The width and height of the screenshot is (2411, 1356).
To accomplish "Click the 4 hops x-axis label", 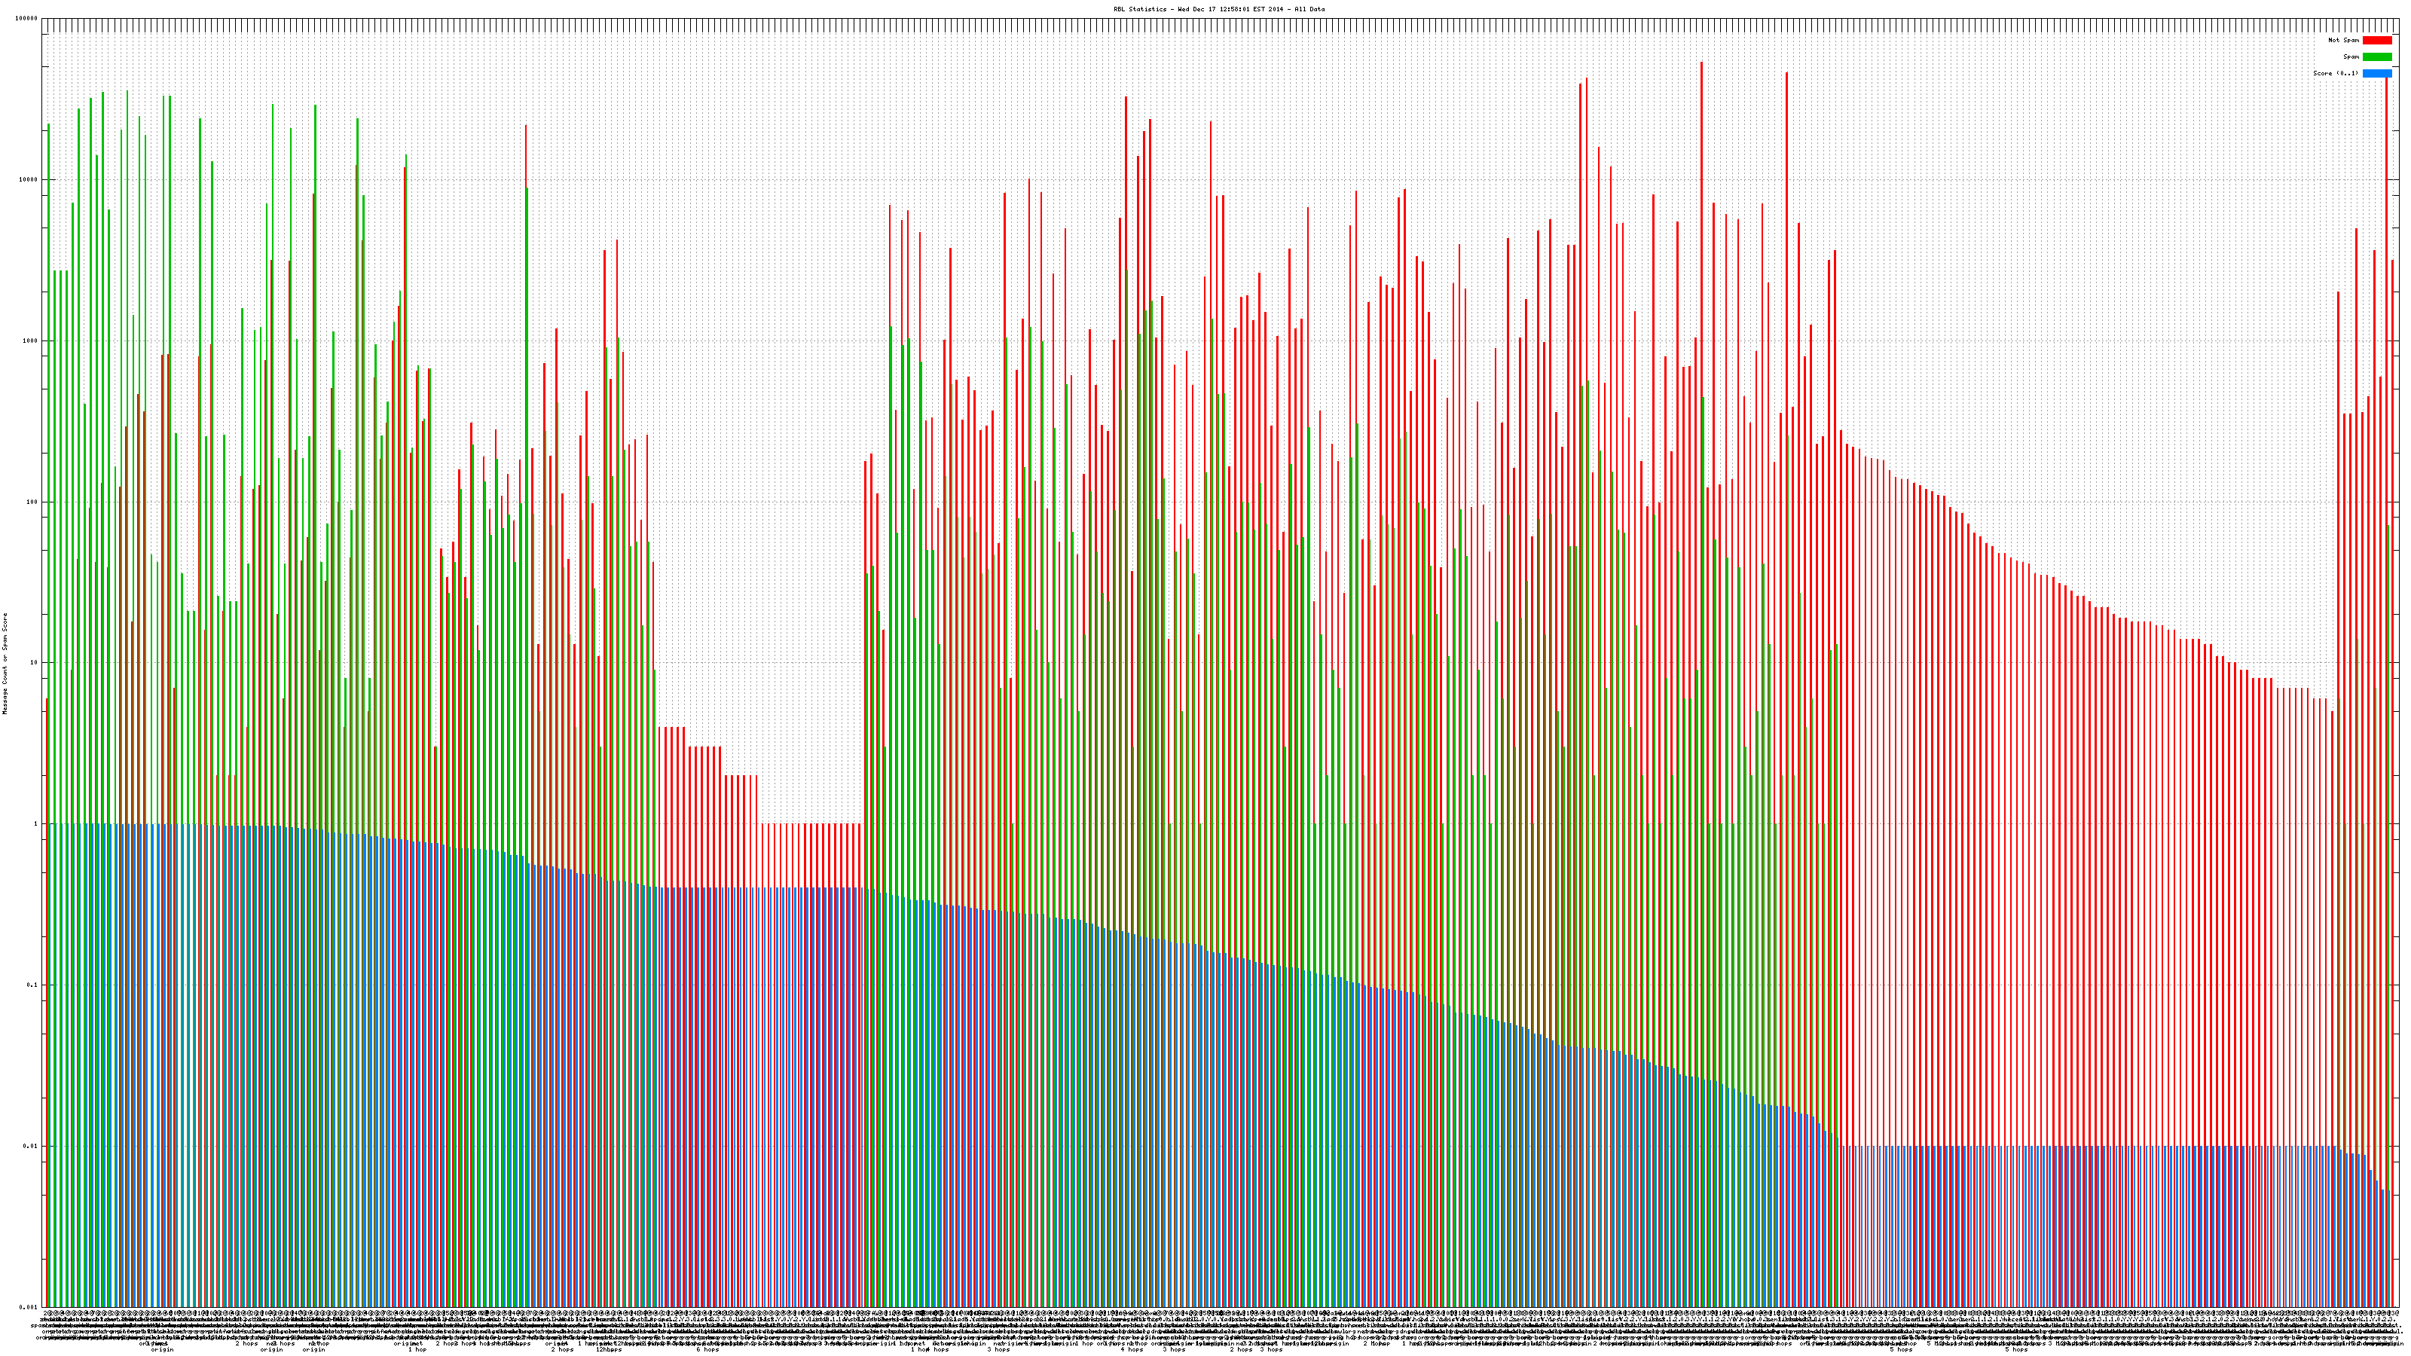I will click(x=1132, y=1349).
